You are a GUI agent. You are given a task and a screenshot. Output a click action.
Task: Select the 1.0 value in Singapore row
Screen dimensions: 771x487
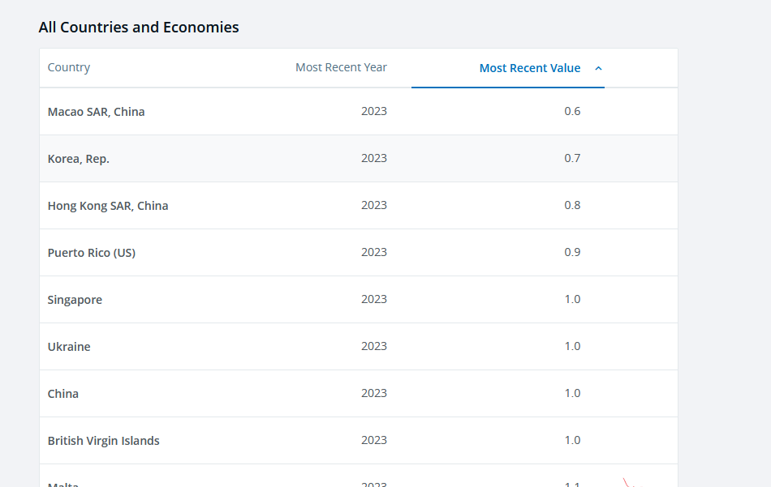pyautogui.click(x=572, y=300)
